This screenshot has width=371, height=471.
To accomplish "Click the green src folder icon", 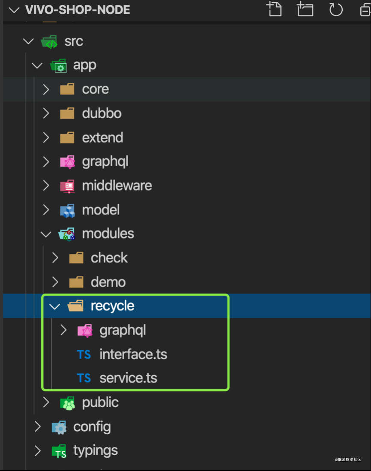I will [x=49, y=42].
